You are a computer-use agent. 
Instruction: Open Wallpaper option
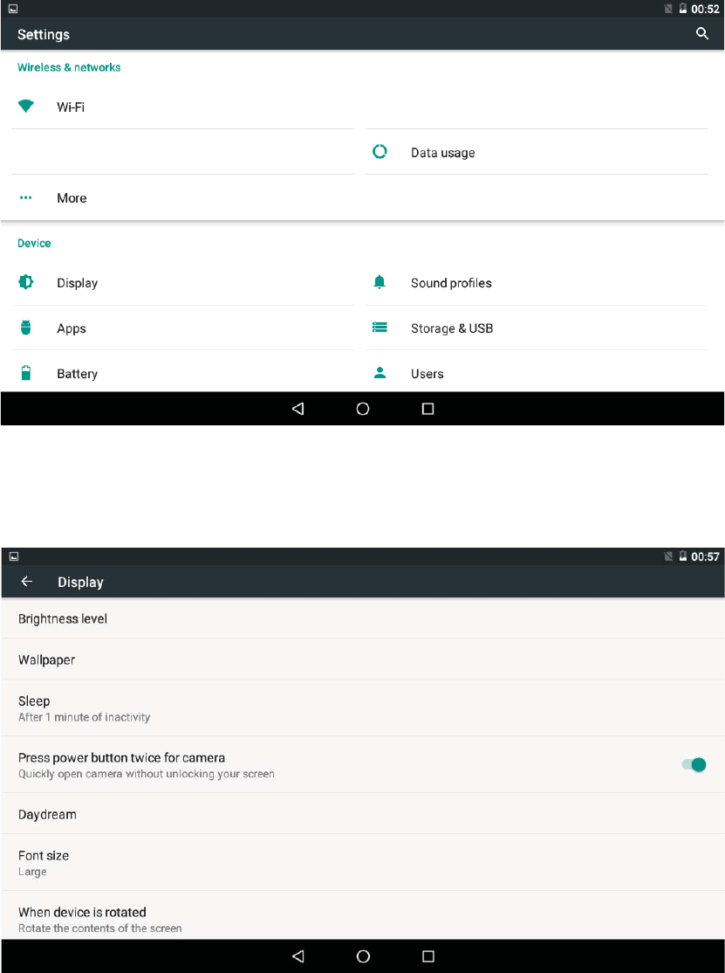pyautogui.click(x=363, y=659)
